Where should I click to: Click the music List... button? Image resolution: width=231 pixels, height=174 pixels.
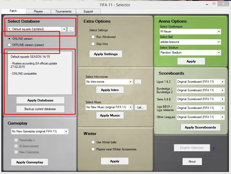[140, 107]
